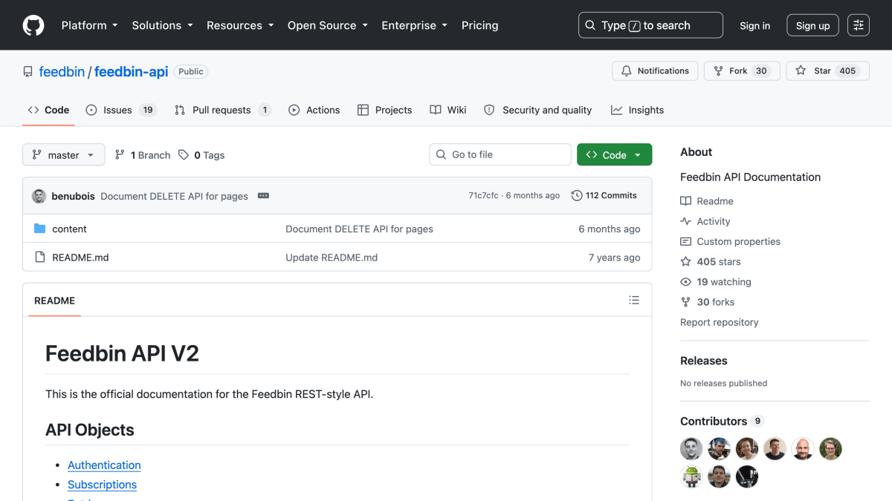Open the Actions tab

coord(314,110)
